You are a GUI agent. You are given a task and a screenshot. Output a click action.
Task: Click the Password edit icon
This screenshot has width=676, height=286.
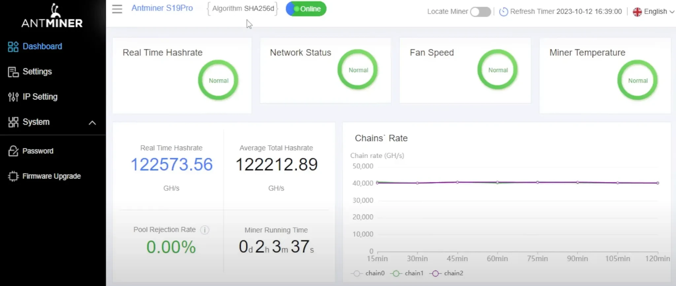(x=13, y=151)
